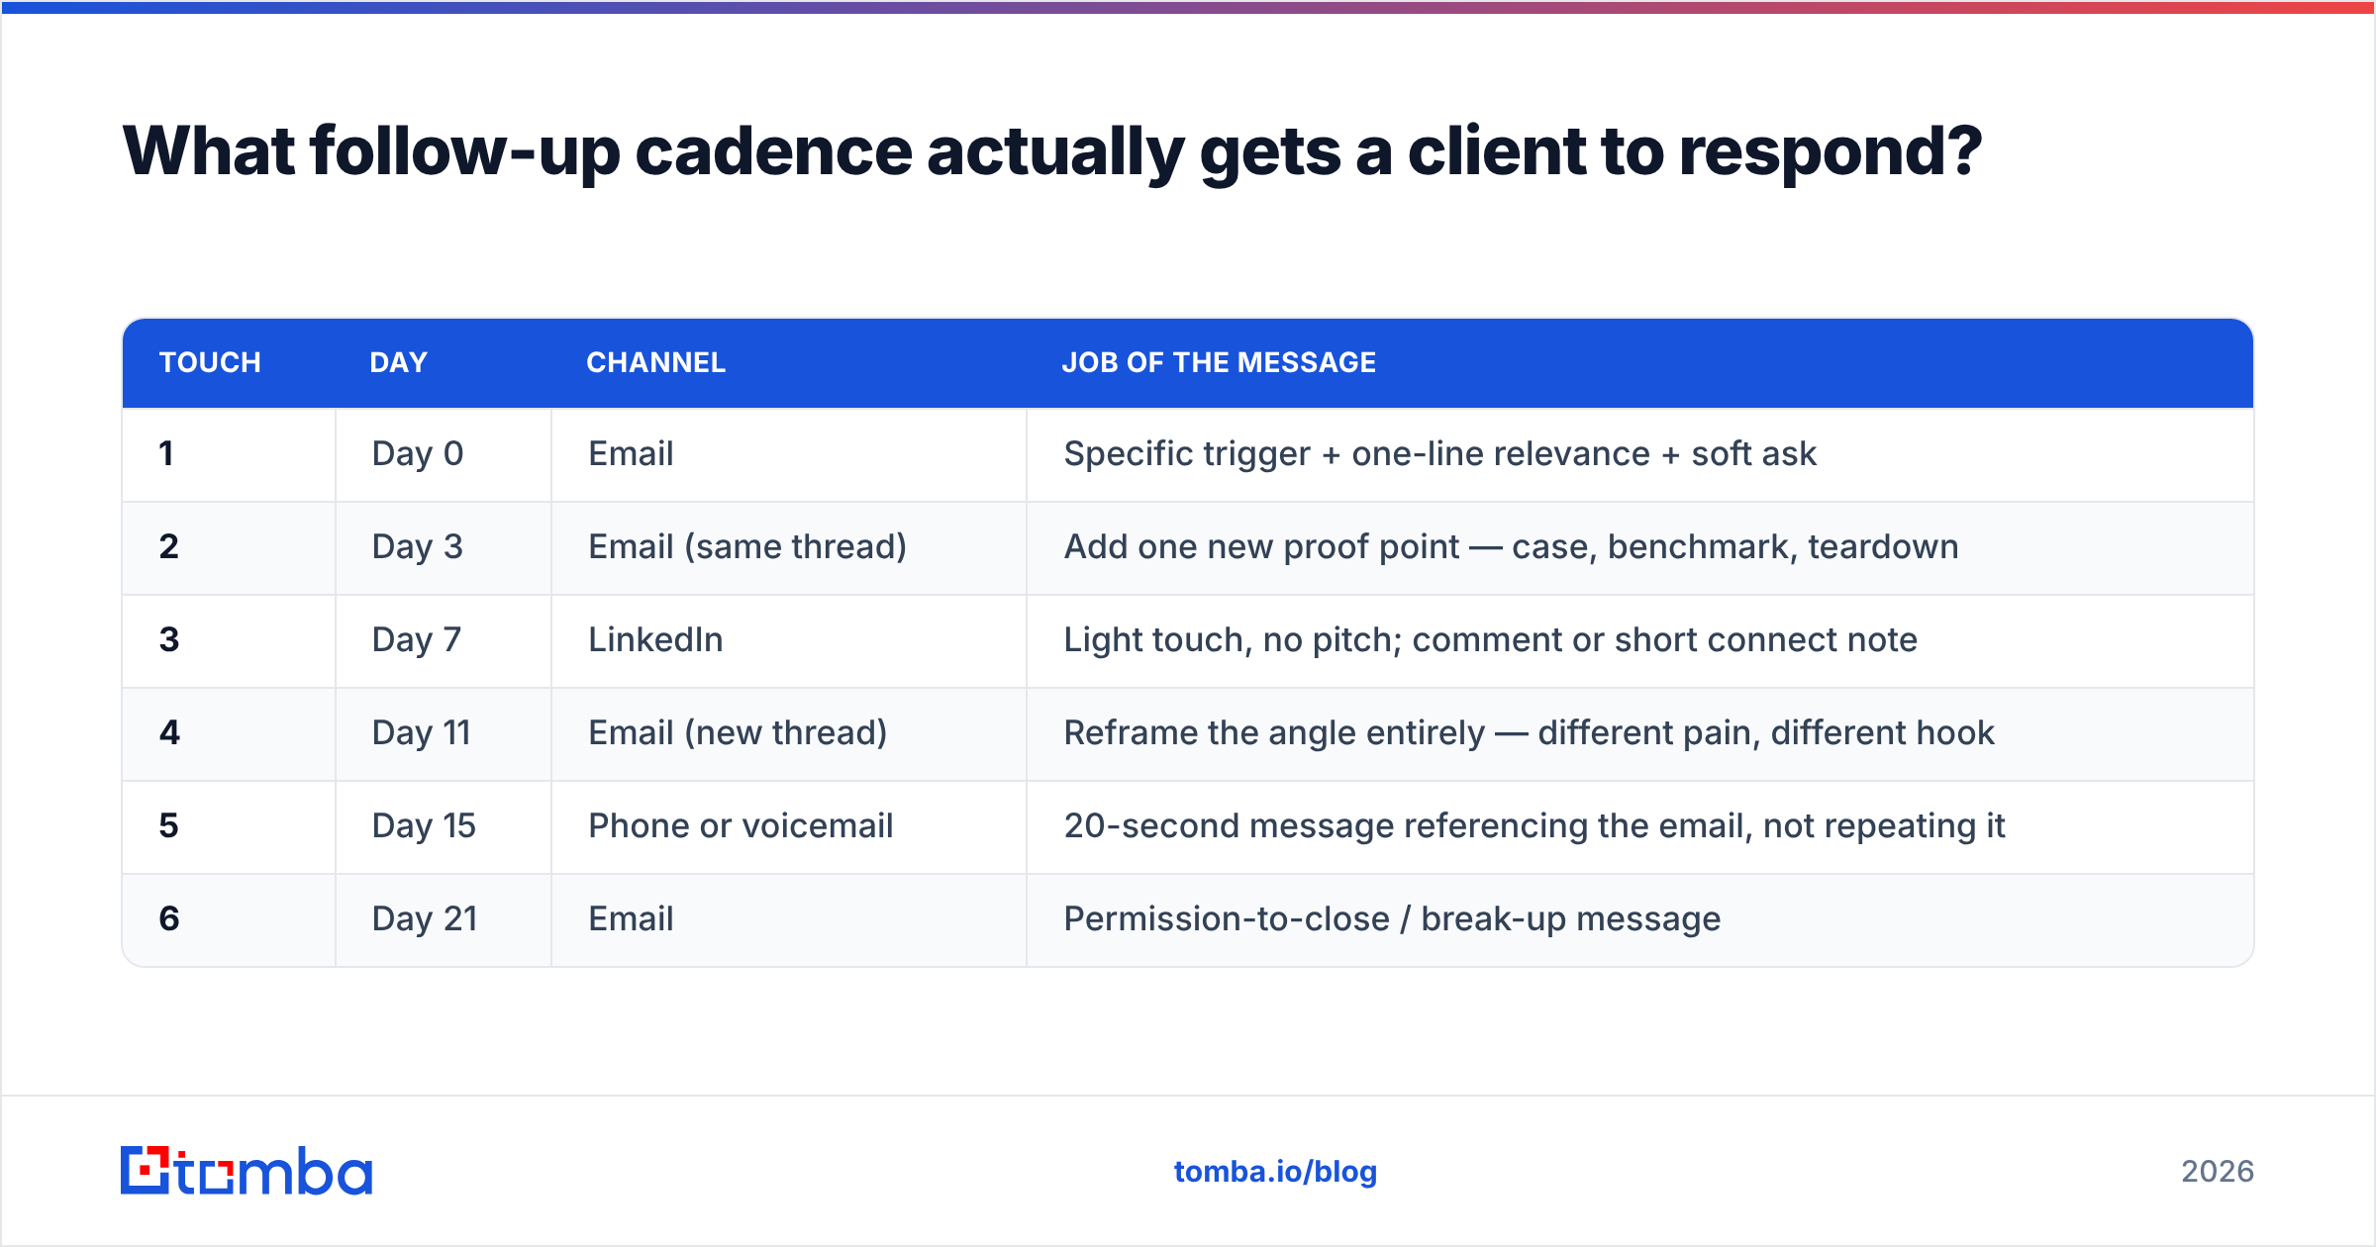The width and height of the screenshot is (2376, 1247).
Task: Open the tomba.io/blog link
Action: [x=1275, y=1172]
